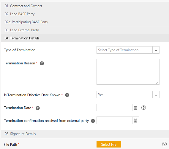Screen dimensions: 169x149
Task: Click the T info icon beside Termination Date label
Action: [x=38, y=108]
